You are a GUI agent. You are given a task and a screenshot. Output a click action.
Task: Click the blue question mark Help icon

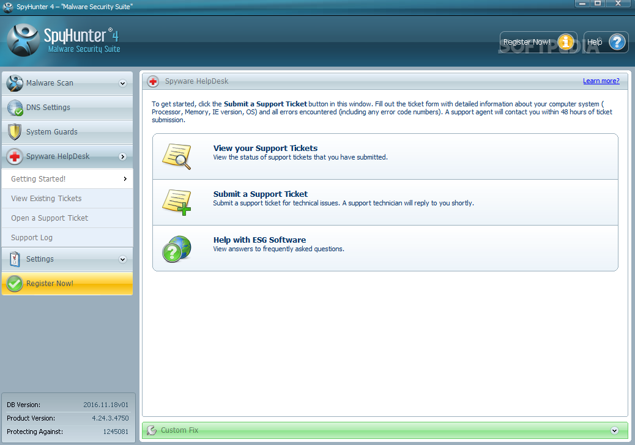point(617,42)
